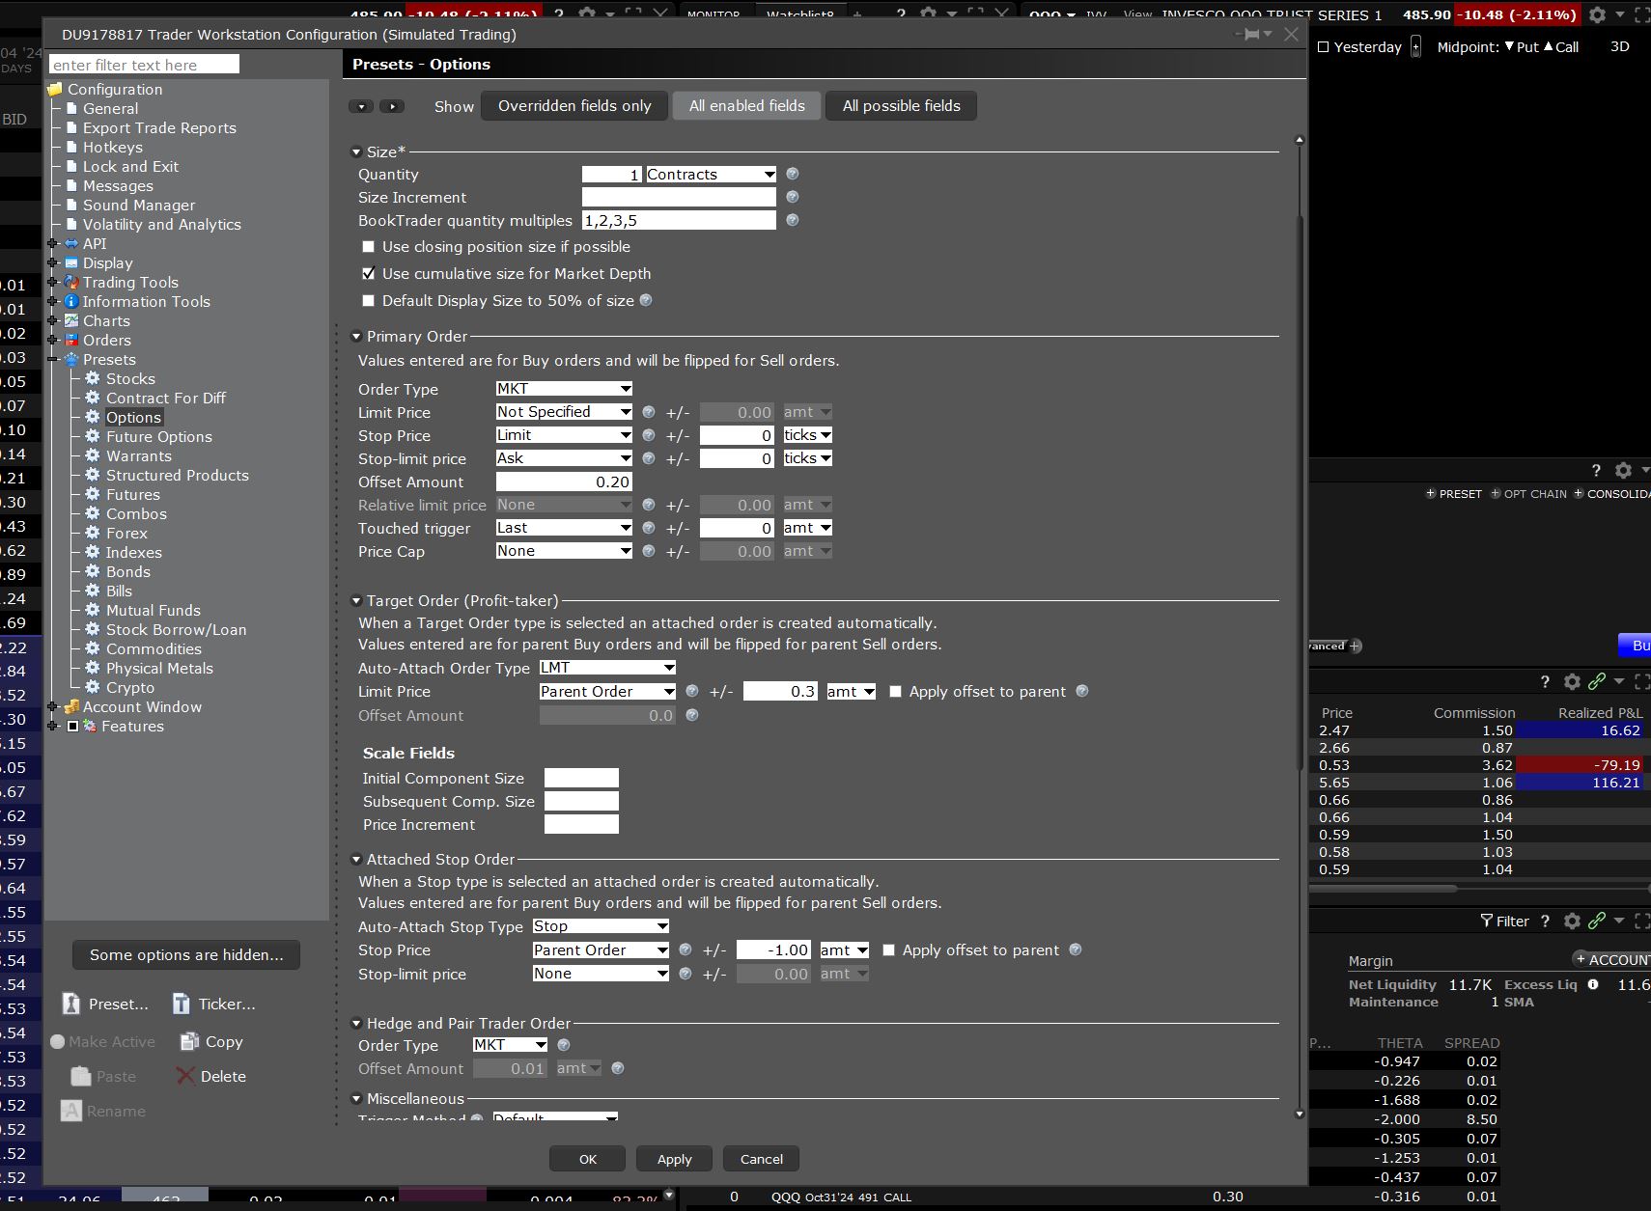Click the Apply button
The height and width of the screenshot is (1211, 1651).
pos(674,1159)
